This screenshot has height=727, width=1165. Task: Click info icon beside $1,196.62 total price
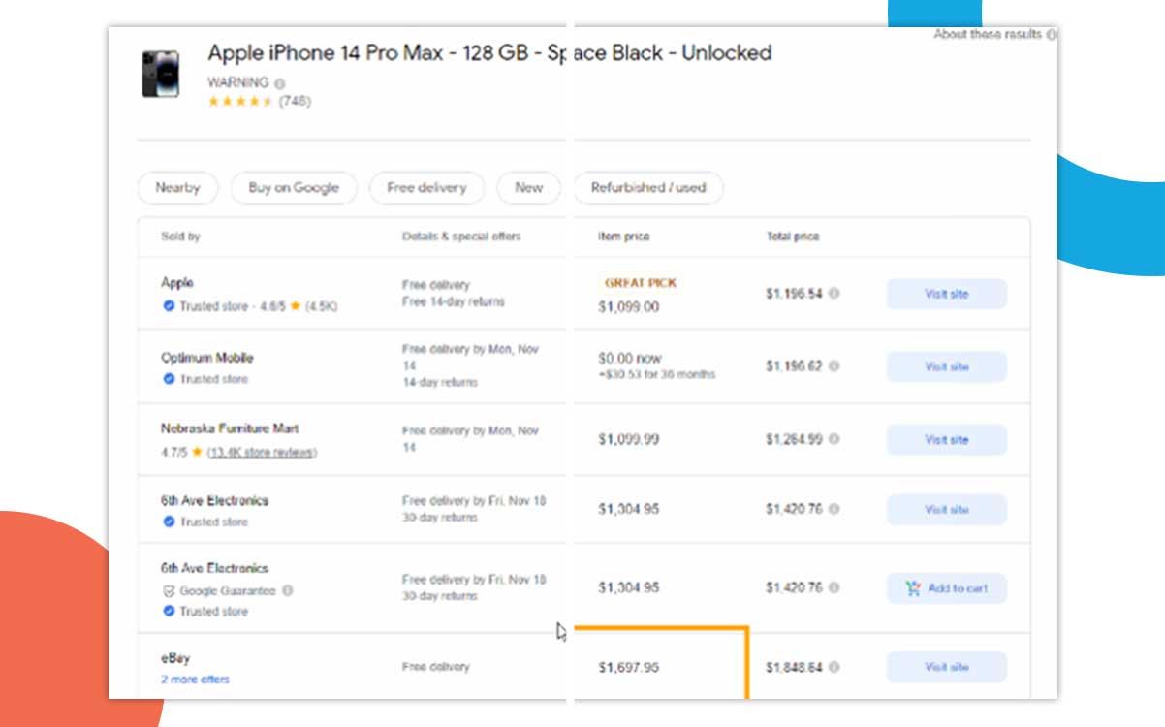[x=834, y=366]
